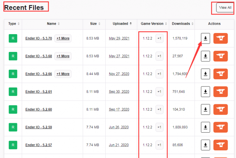Open Ender IO - 5.3.70 file page

(39, 39)
